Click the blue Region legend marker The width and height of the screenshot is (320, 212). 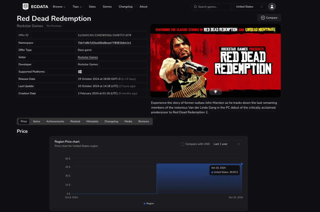tap(144, 203)
